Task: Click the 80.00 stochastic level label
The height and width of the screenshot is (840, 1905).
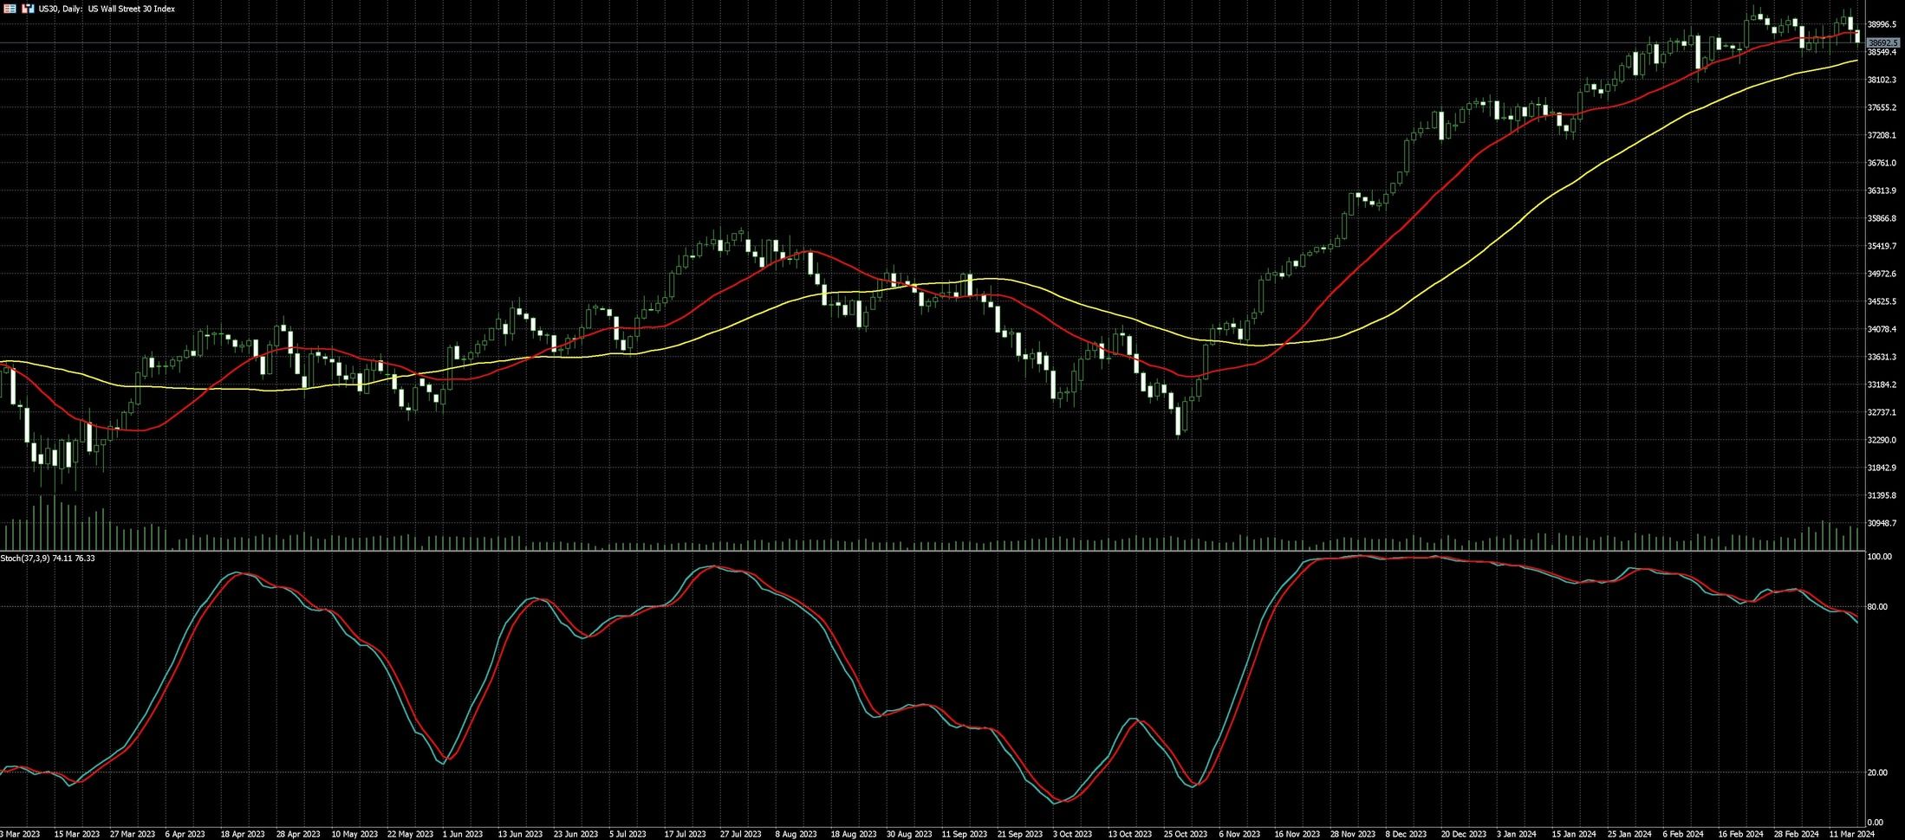Action: [1877, 607]
